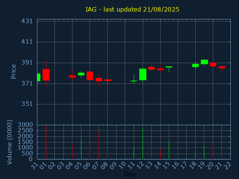Click the day label 02 on x-axis
239x179 pixels.
(x=52, y=165)
